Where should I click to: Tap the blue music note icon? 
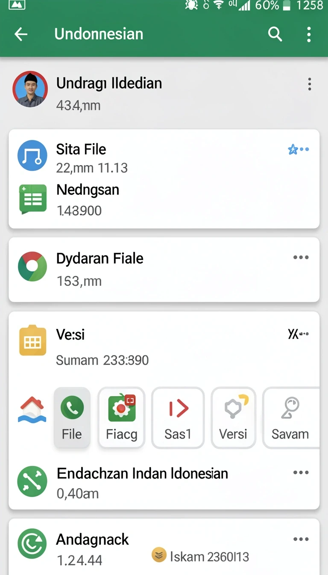[32, 155]
